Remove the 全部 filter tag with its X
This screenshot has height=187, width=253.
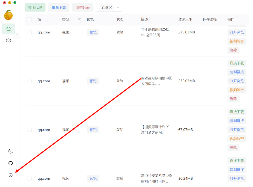click(111, 8)
